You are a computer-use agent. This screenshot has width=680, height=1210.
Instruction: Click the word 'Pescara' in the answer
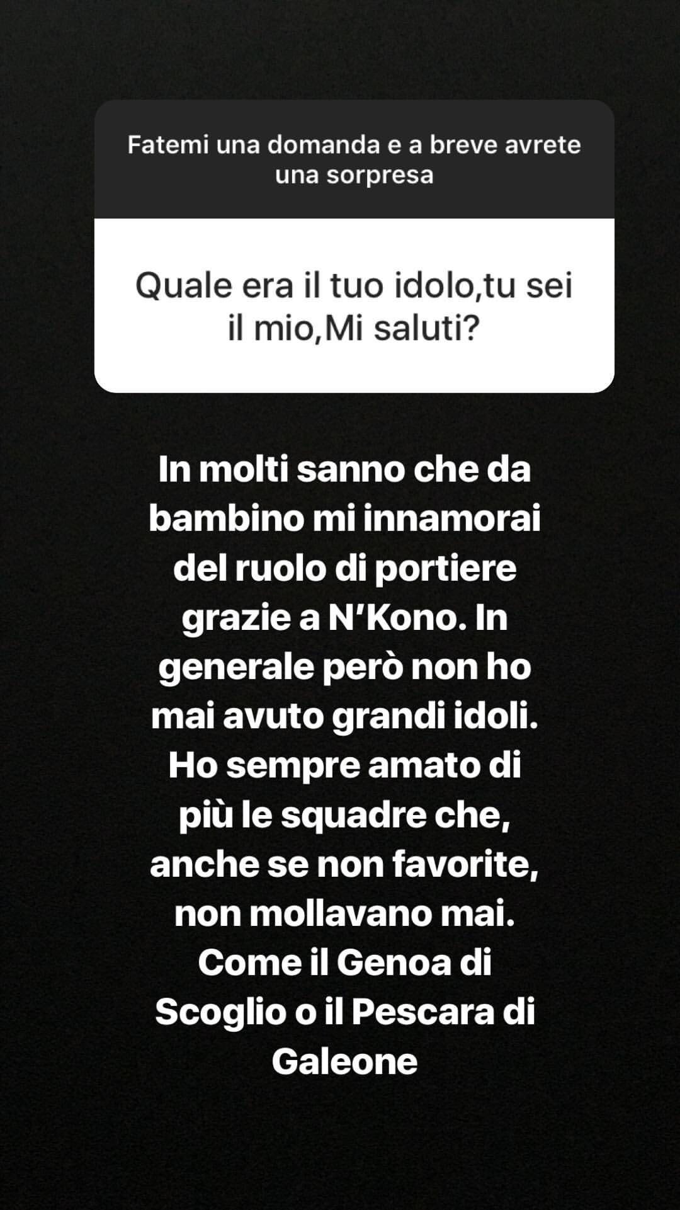tap(422, 1012)
